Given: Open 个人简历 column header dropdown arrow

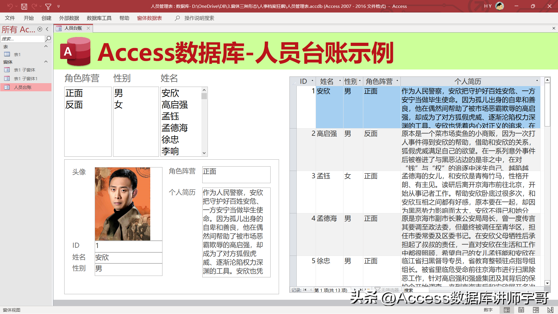Looking at the screenshot, I should click(x=537, y=81).
